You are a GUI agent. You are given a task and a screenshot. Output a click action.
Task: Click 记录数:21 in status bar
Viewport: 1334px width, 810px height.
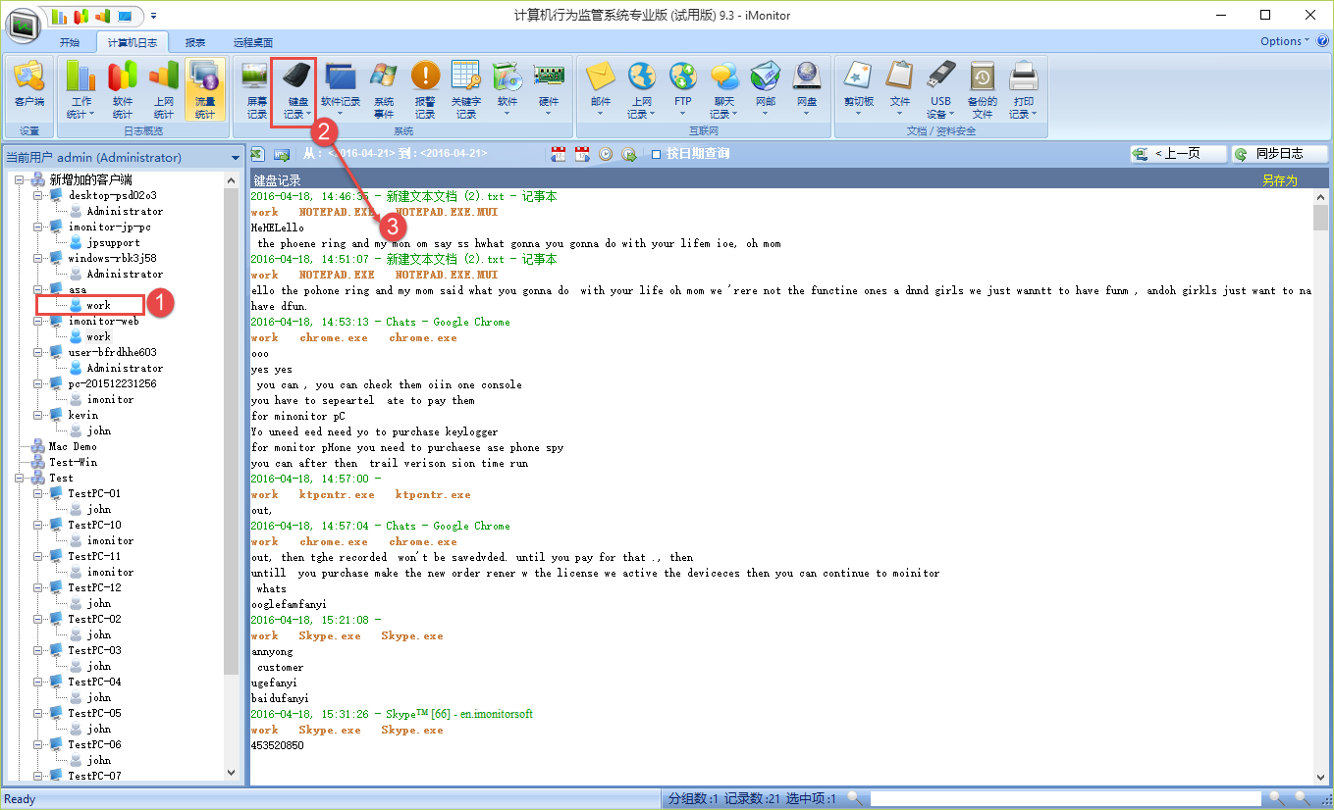click(x=753, y=799)
